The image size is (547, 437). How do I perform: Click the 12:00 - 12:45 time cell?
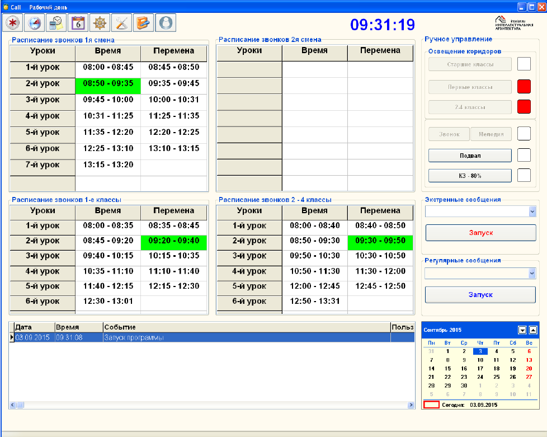pos(315,288)
